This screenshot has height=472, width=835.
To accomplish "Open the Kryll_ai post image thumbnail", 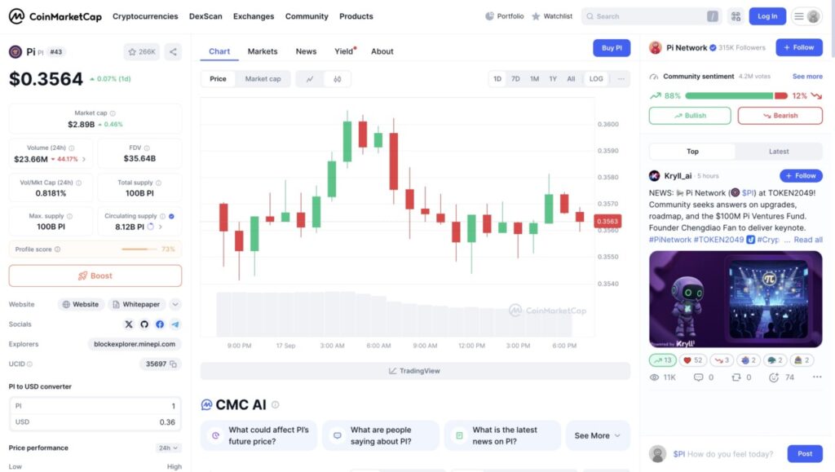I will pos(736,299).
